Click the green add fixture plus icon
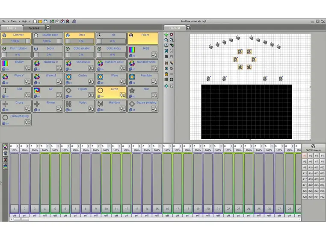 pos(166,35)
